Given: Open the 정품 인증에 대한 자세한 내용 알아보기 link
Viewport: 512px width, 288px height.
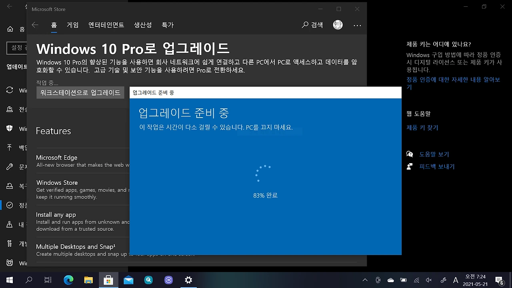Looking at the screenshot, I should [x=453, y=83].
